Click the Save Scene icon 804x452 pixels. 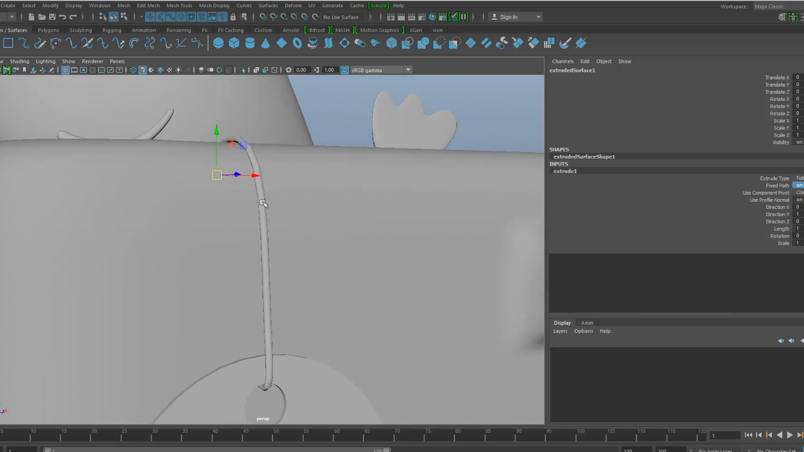pyautogui.click(x=52, y=17)
